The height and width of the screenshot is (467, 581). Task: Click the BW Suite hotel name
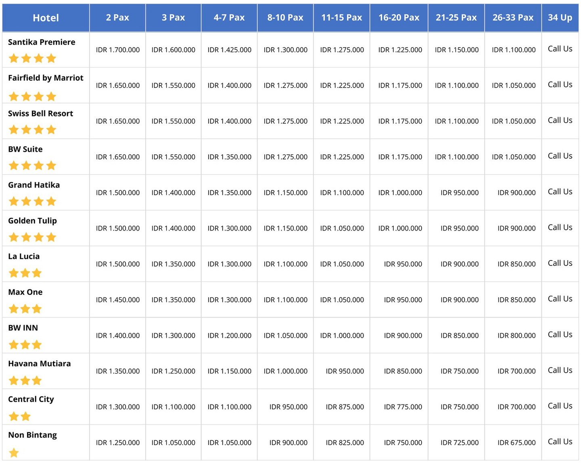[25, 149]
